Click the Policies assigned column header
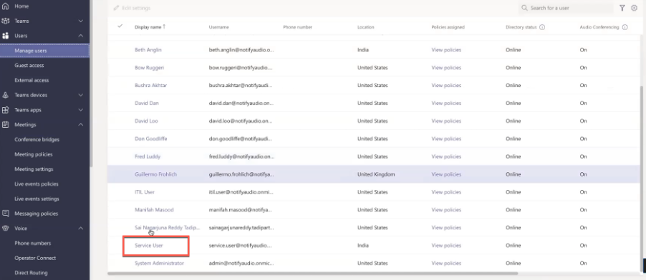 tap(448, 27)
